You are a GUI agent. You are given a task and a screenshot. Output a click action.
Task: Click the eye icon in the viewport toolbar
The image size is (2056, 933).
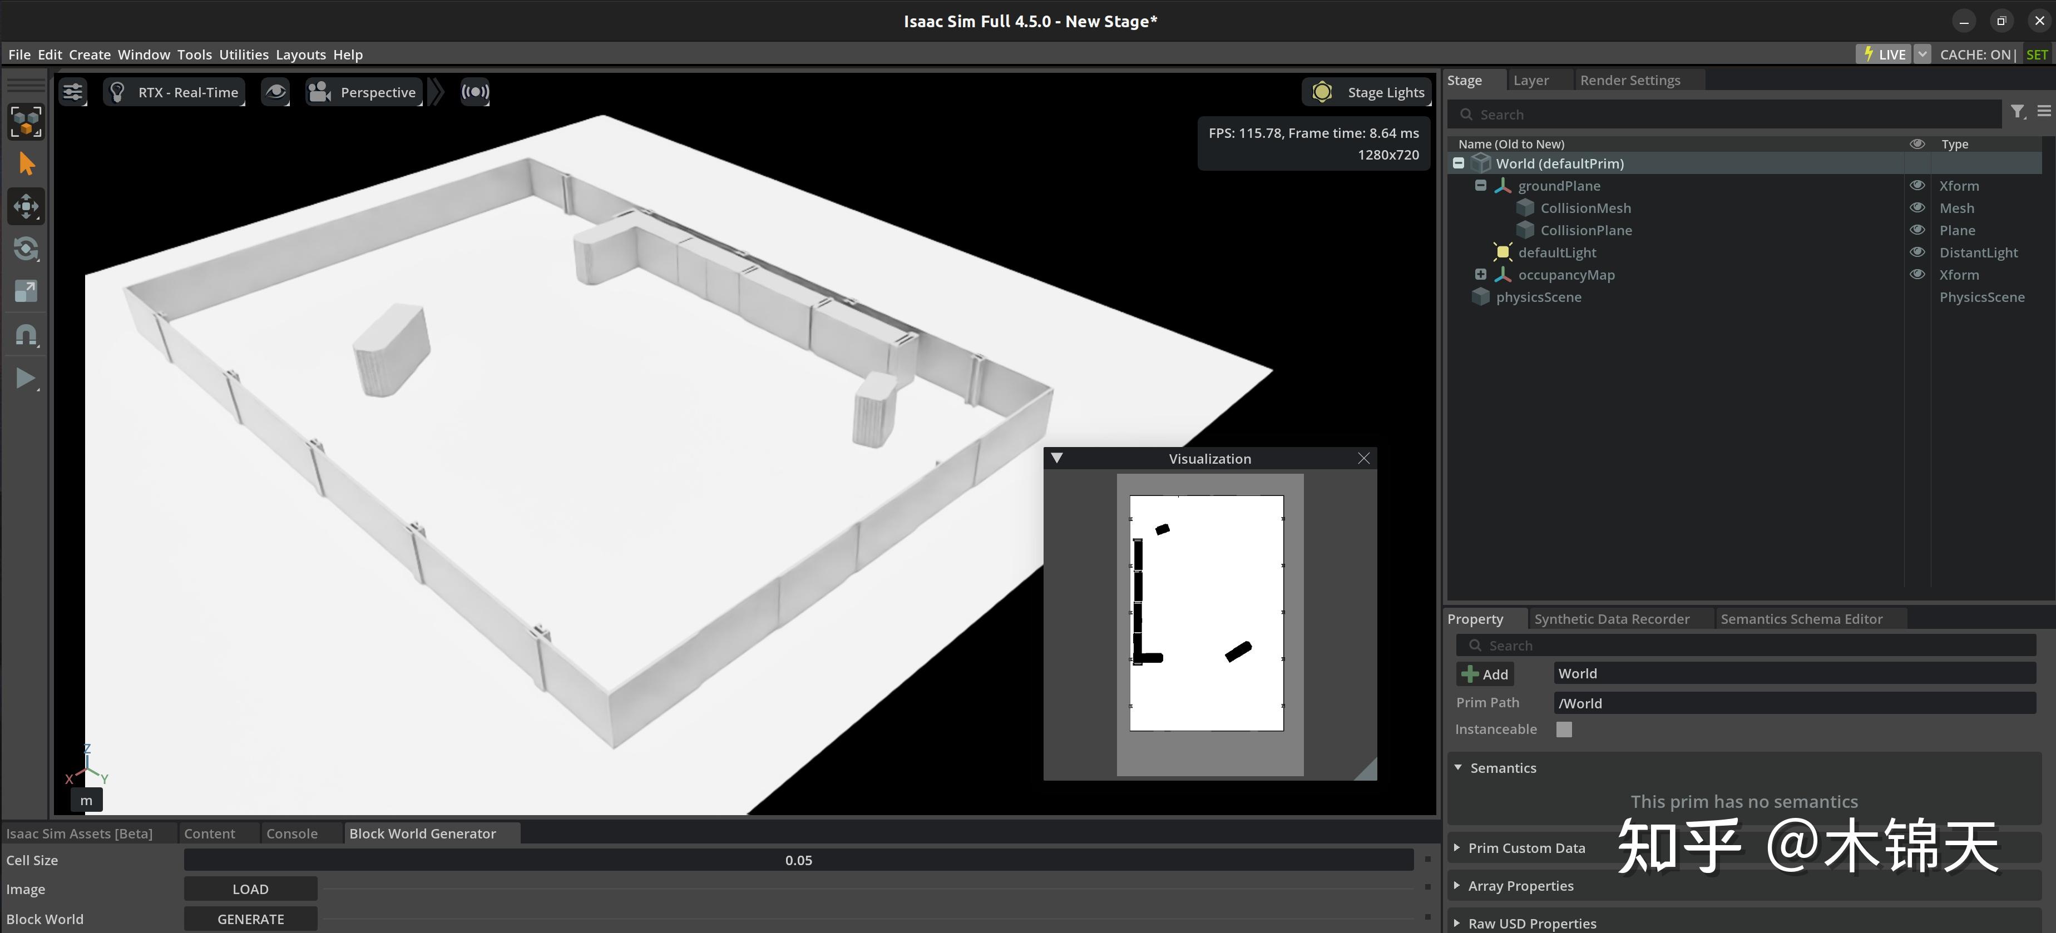point(275,92)
